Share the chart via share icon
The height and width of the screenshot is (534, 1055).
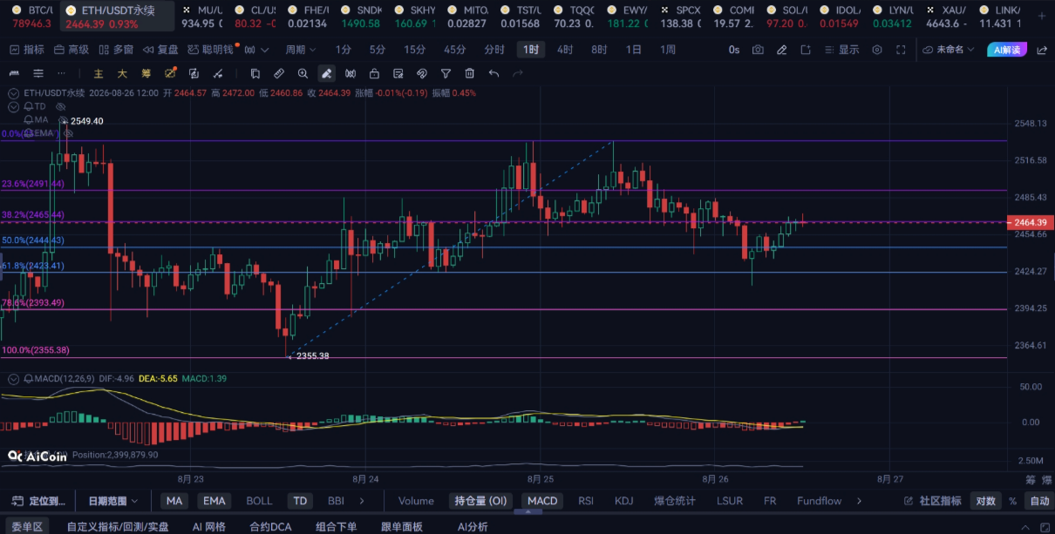1041,50
